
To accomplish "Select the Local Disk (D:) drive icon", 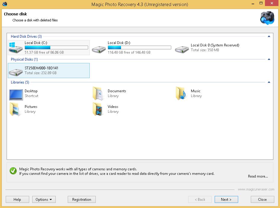I will 99,49.
